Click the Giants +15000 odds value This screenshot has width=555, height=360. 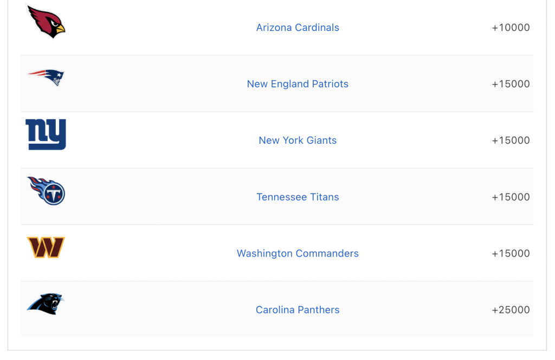511,140
